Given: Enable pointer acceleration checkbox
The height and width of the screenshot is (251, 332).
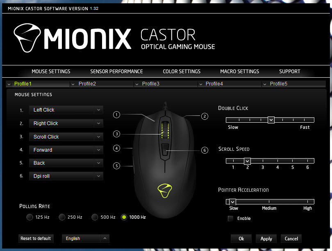Looking at the screenshot, I should click(230, 218).
